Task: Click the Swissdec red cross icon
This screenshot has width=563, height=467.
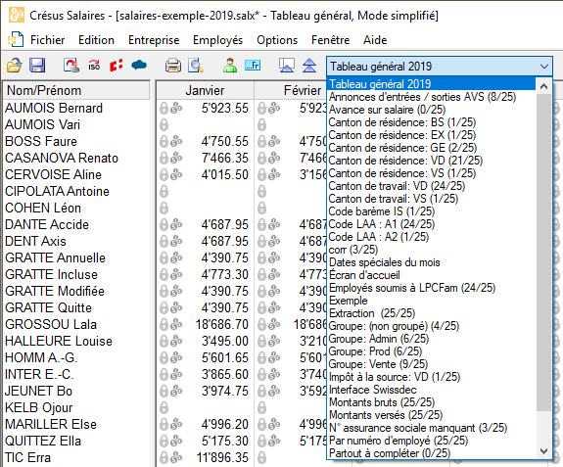Action: coord(117,66)
